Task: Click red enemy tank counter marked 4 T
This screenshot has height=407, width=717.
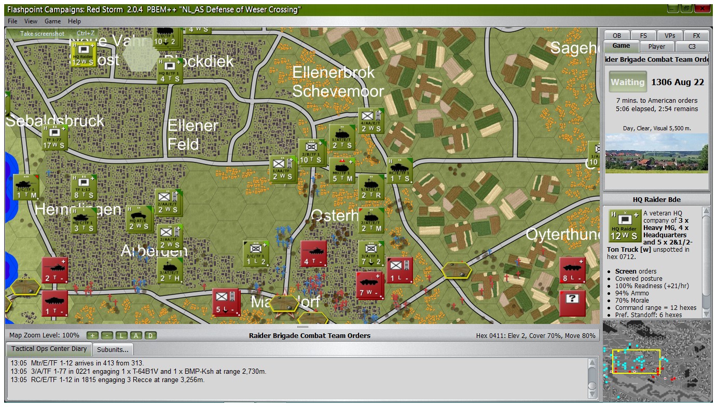Action: click(x=313, y=253)
